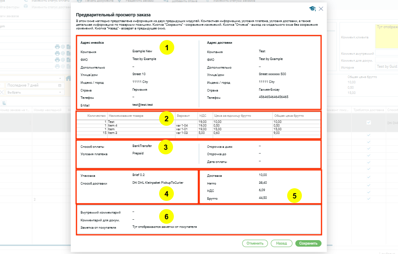Image resolution: width=398 pixels, height=254 pixels.
Task: Click the first printer icon on left
Action: pyautogui.click(x=57, y=47)
